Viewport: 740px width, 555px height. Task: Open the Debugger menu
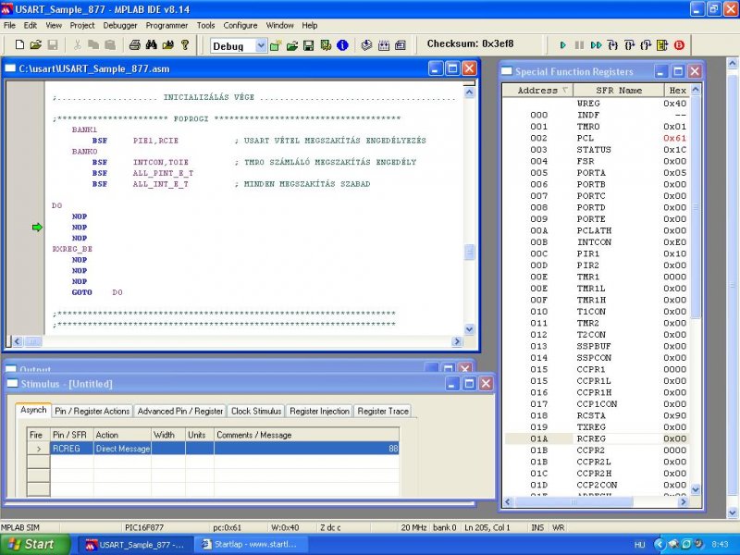tap(119, 25)
